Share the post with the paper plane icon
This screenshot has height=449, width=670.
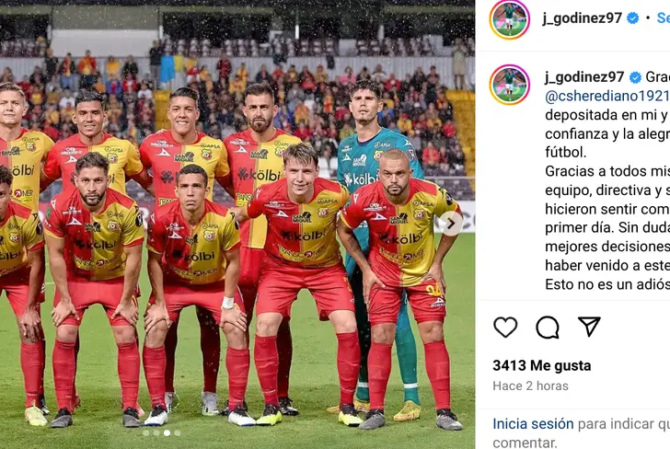point(589,327)
